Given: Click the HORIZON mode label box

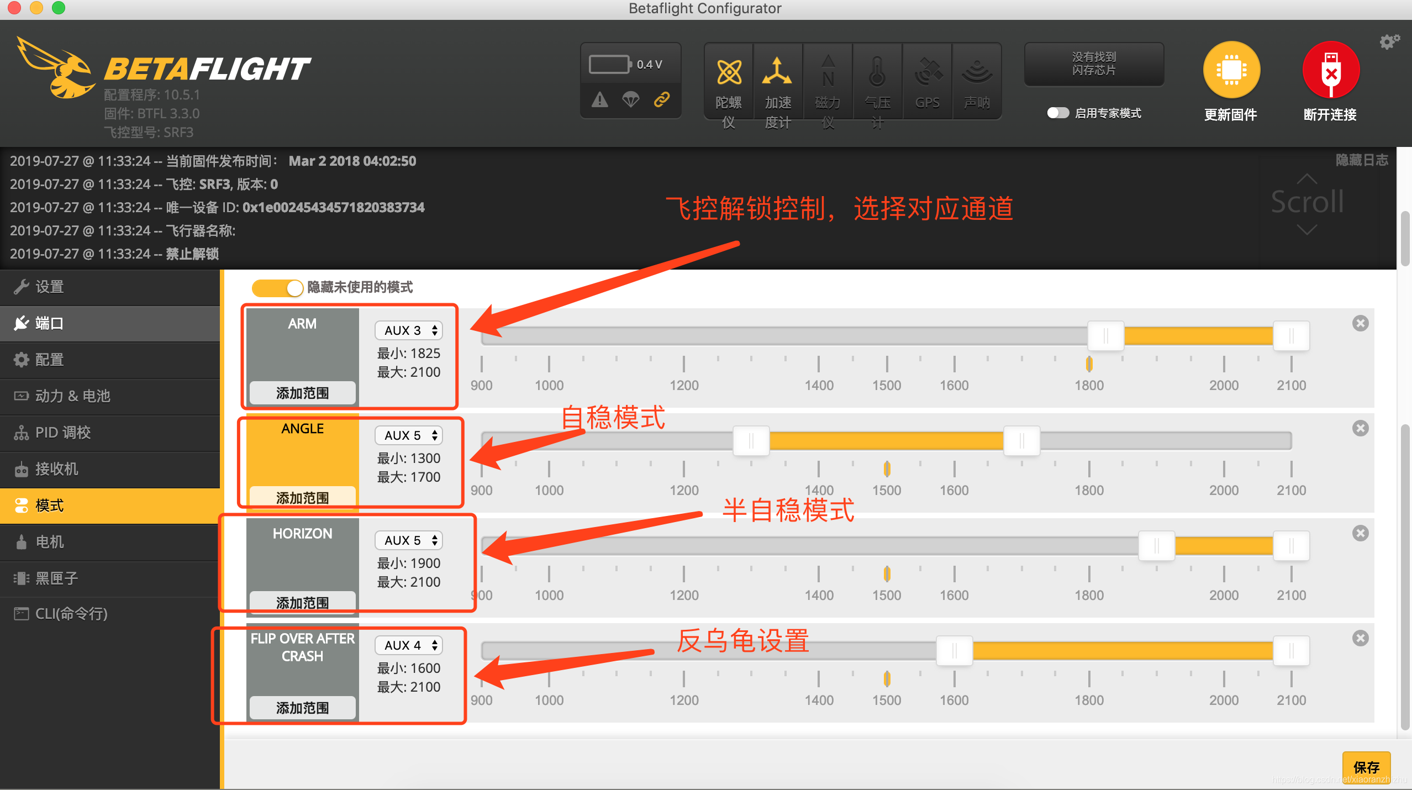Looking at the screenshot, I should (x=302, y=567).
